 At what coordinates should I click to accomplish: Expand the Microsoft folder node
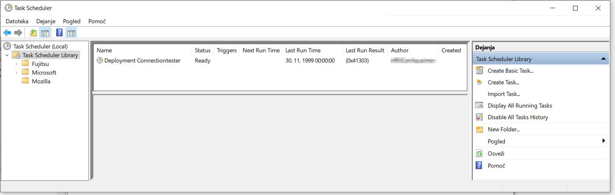click(x=16, y=72)
